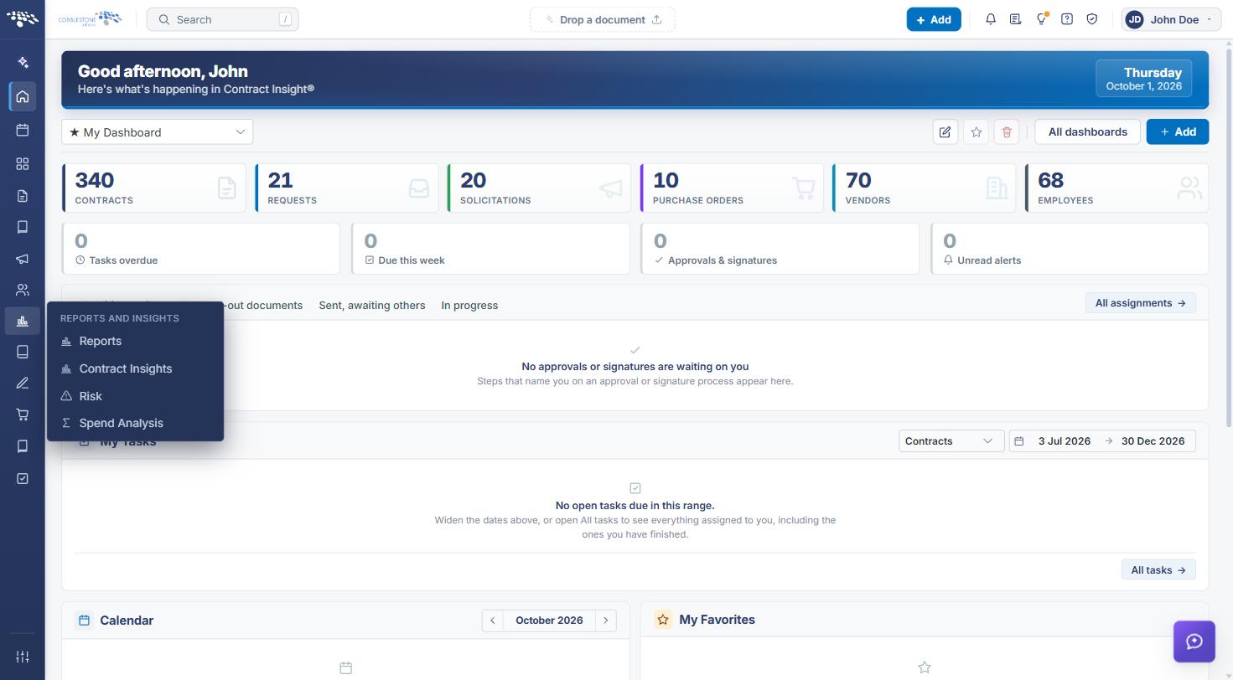The image size is (1233, 680).
Task: Click the Drop a document upload area
Action: 602,19
